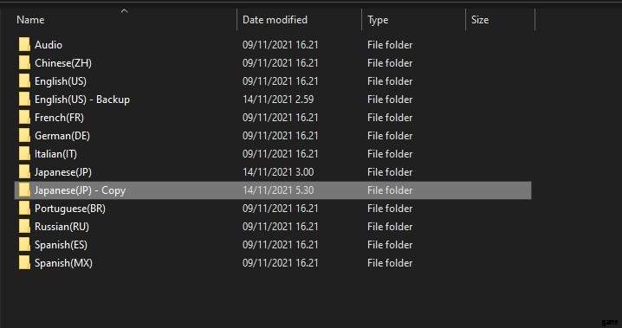This screenshot has height=328, width=622.
Task: Select the Portuguese(BR) folder icon
Action: (x=24, y=209)
